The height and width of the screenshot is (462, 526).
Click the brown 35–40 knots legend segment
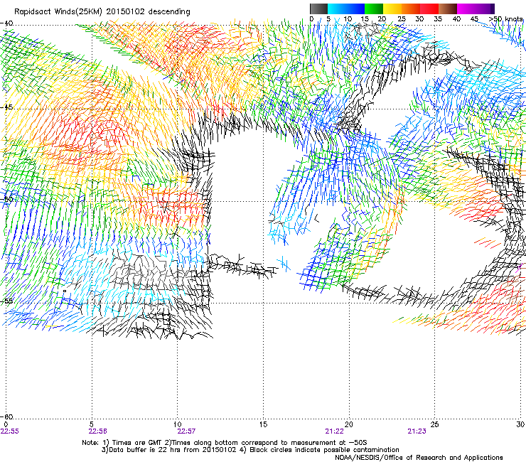(x=448, y=9)
